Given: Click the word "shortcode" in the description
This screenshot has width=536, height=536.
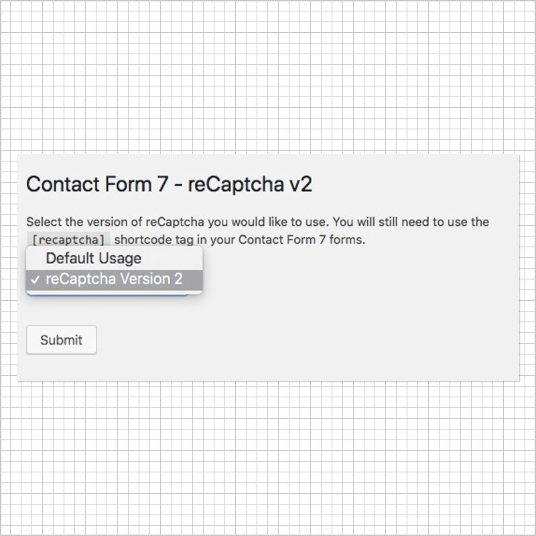Looking at the screenshot, I should [x=141, y=240].
